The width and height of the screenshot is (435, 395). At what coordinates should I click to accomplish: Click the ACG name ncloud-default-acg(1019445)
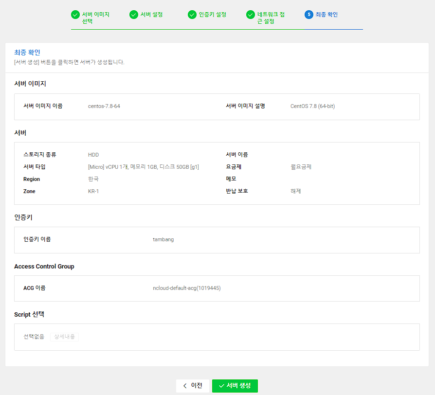coord(187,288)
